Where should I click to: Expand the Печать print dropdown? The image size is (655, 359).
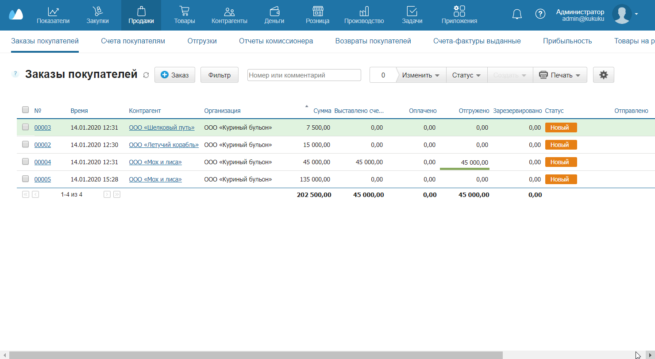tap(560, 75)
